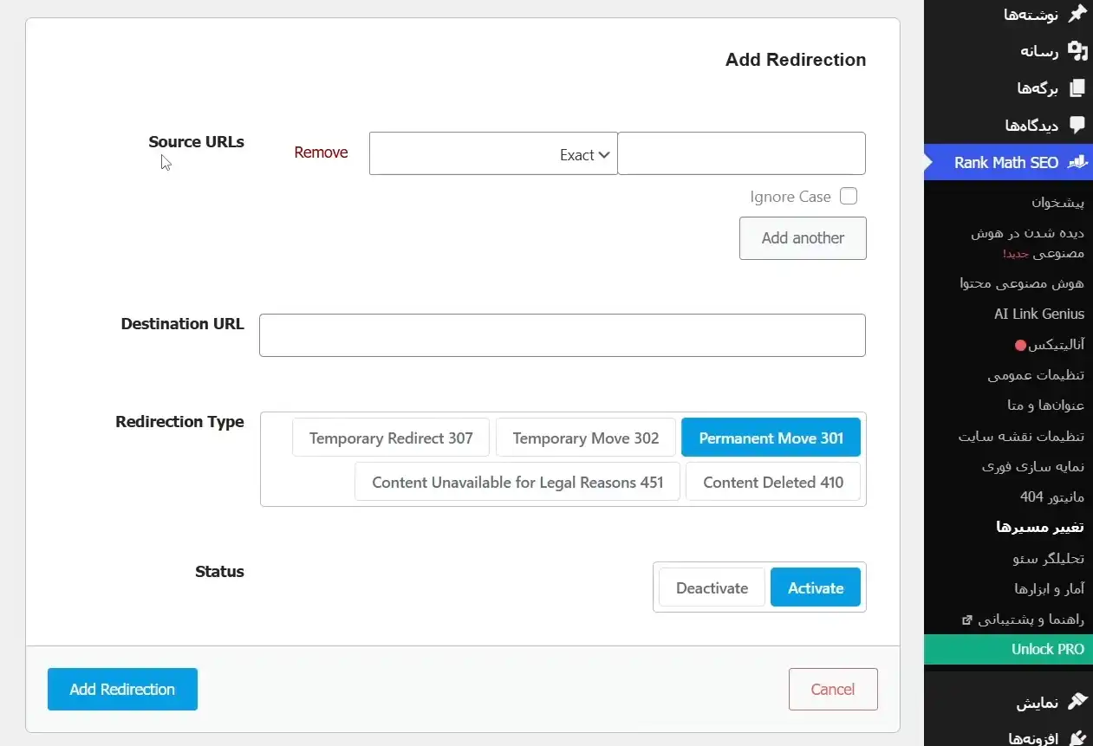
Task: Open تحلیلگر سئو submenu item
Action: coord(1049,558)
